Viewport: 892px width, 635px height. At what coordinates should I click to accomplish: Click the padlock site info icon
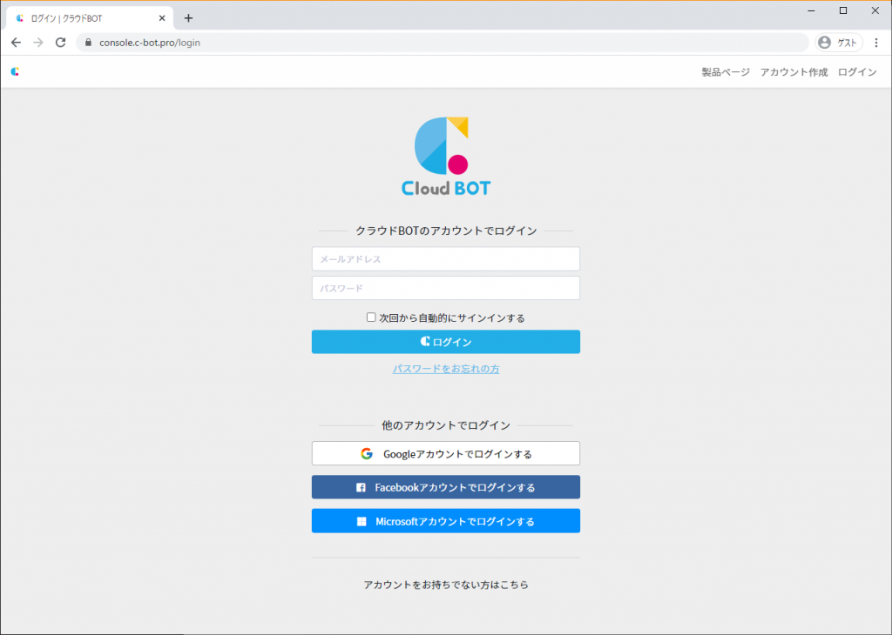(x=88, y=43)
